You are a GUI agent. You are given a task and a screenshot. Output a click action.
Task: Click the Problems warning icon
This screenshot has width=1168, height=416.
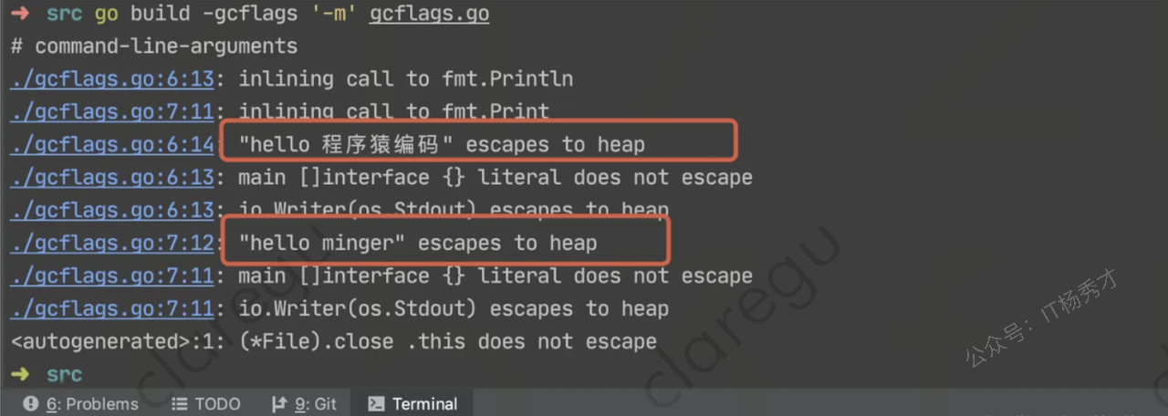(31, 403)
